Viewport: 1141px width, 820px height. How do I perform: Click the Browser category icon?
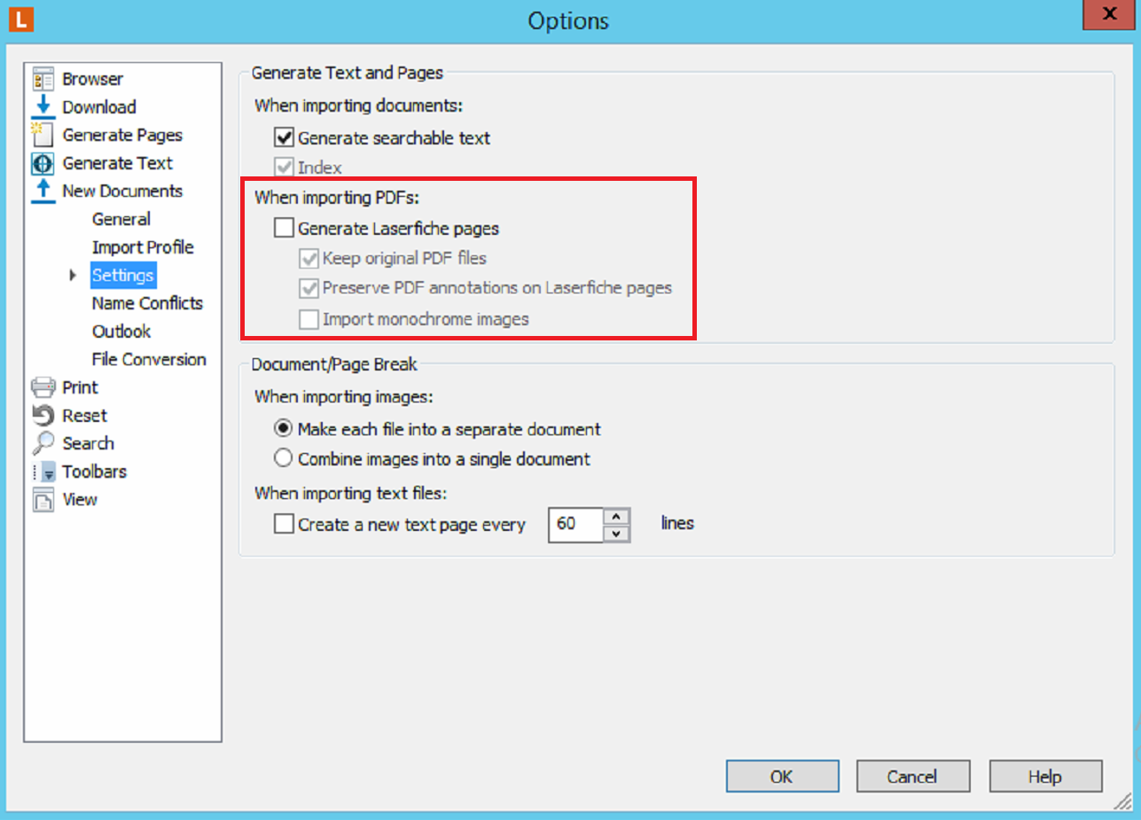(x=43, y=79)
